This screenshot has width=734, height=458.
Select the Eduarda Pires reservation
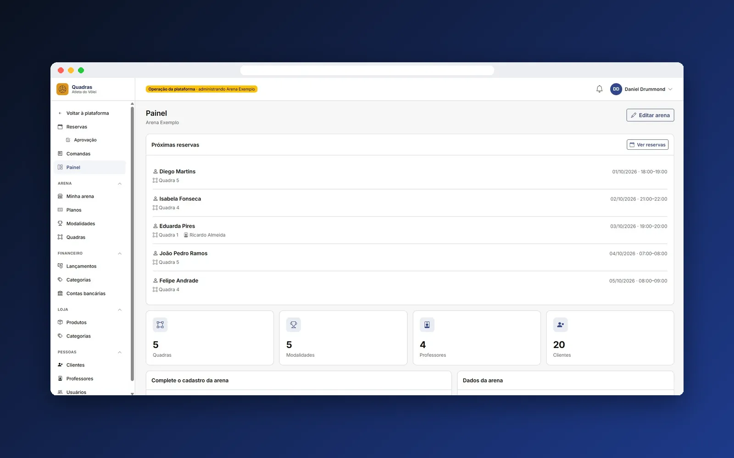pyautogui.click(x=410, y=230)
